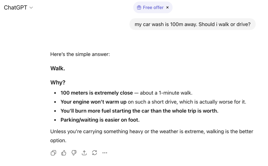
Task: Regenerate ChatGPT's response
Action: click(x=94, y=153)
